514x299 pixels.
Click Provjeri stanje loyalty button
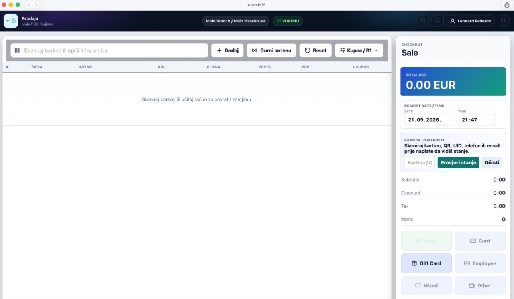click(458, 162)
